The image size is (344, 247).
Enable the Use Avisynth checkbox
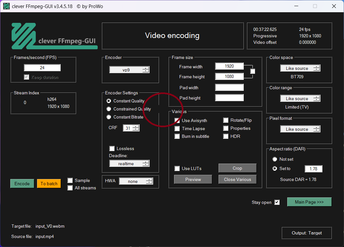click(177, 120)
